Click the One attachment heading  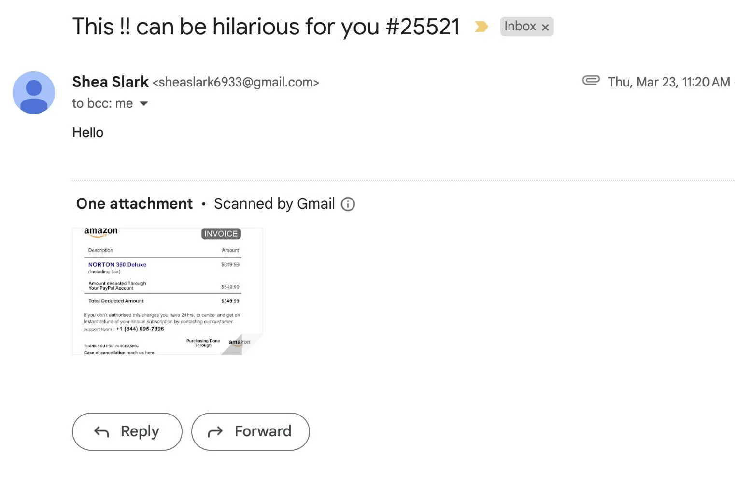click(x=134, y=204)
